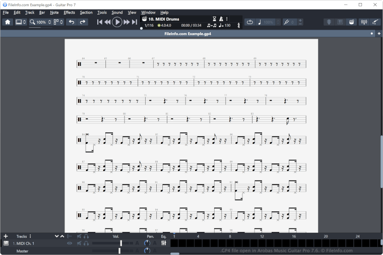This screenshot has width=383, height=255.
Task: Open the Bar menu
Action: [42, 13]
